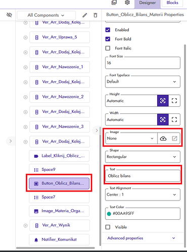
Task: Click the Ver_Arr_Wynik arrangement icon
Action: click(36, 225)
